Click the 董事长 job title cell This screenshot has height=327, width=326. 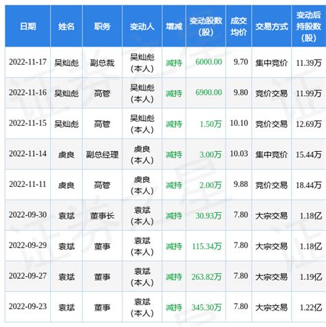pyautogui.click(x=102, y=216)
